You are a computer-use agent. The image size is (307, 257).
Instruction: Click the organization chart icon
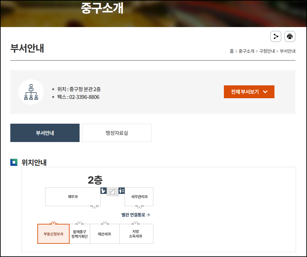click(31, 92)
